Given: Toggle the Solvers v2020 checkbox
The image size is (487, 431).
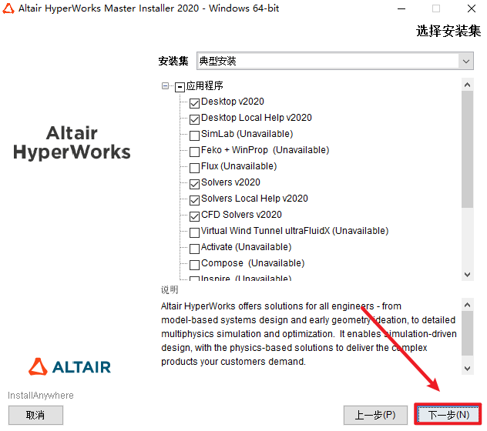Looking at the screenshot, I should click(x=194, y=184).
